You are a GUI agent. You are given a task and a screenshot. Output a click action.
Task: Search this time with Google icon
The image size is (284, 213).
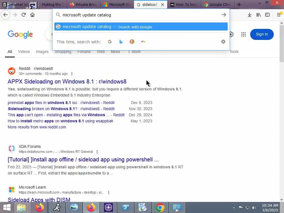(110, 42)
